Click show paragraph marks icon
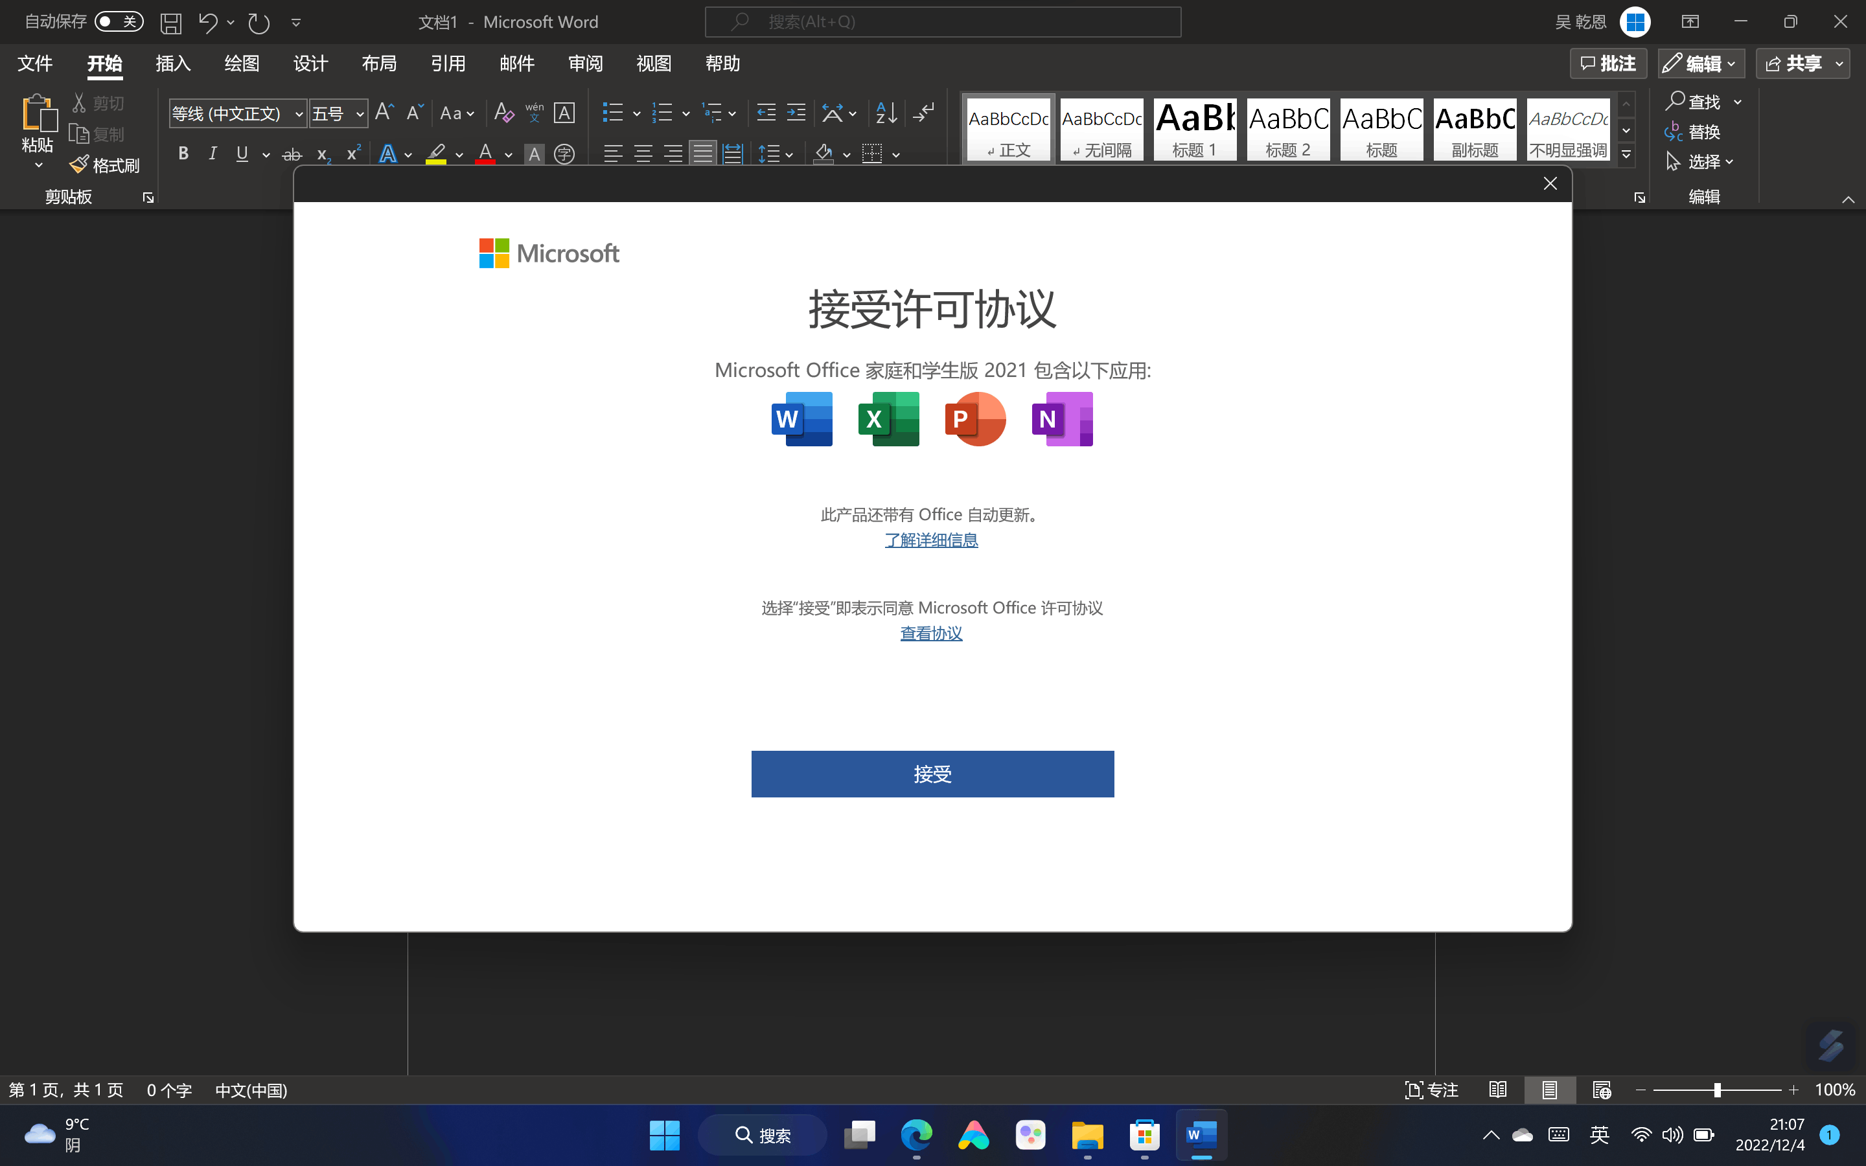 [923, 113]
